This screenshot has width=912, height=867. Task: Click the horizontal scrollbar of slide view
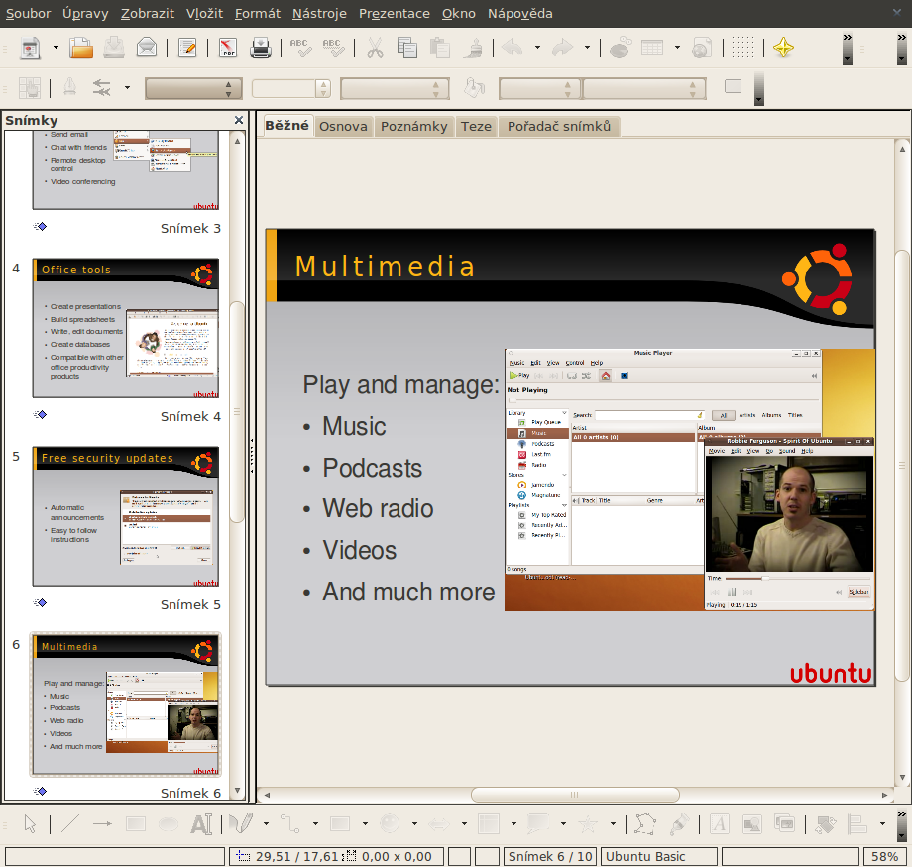(x=575, y=795)
